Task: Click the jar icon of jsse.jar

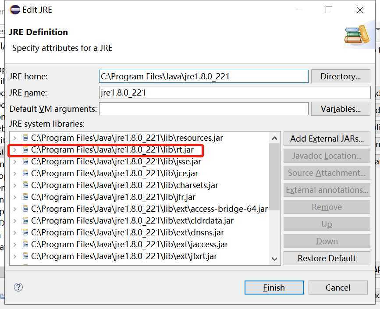Action: (25, 162)
